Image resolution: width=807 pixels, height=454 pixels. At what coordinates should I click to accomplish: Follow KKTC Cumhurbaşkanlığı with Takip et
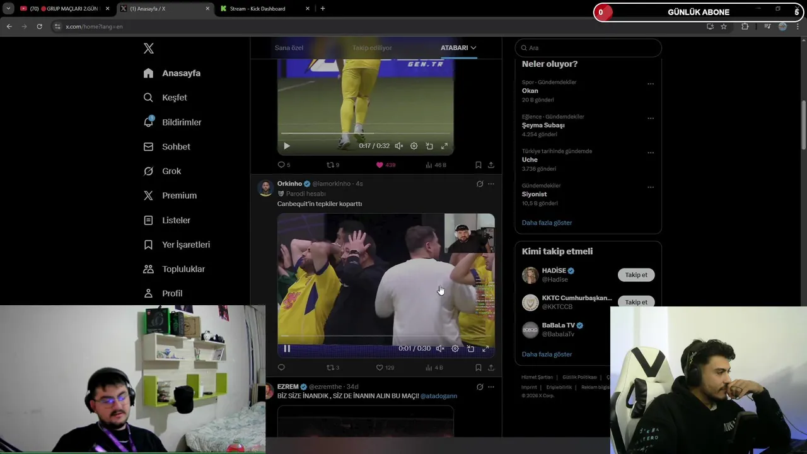tap(636, 302)
